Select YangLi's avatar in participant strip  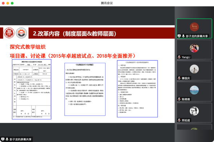194,48
